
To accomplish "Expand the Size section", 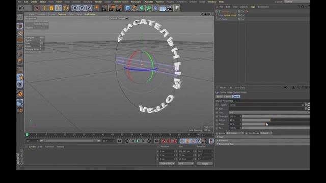I will coord(263,137).
